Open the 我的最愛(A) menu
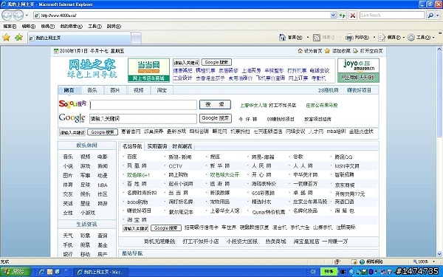The height and width of the screenshot is (277, 443). tap(71, 27)
